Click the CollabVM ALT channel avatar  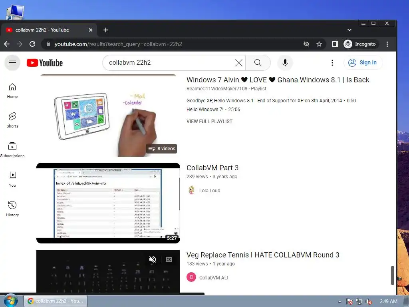click(191, 277)
